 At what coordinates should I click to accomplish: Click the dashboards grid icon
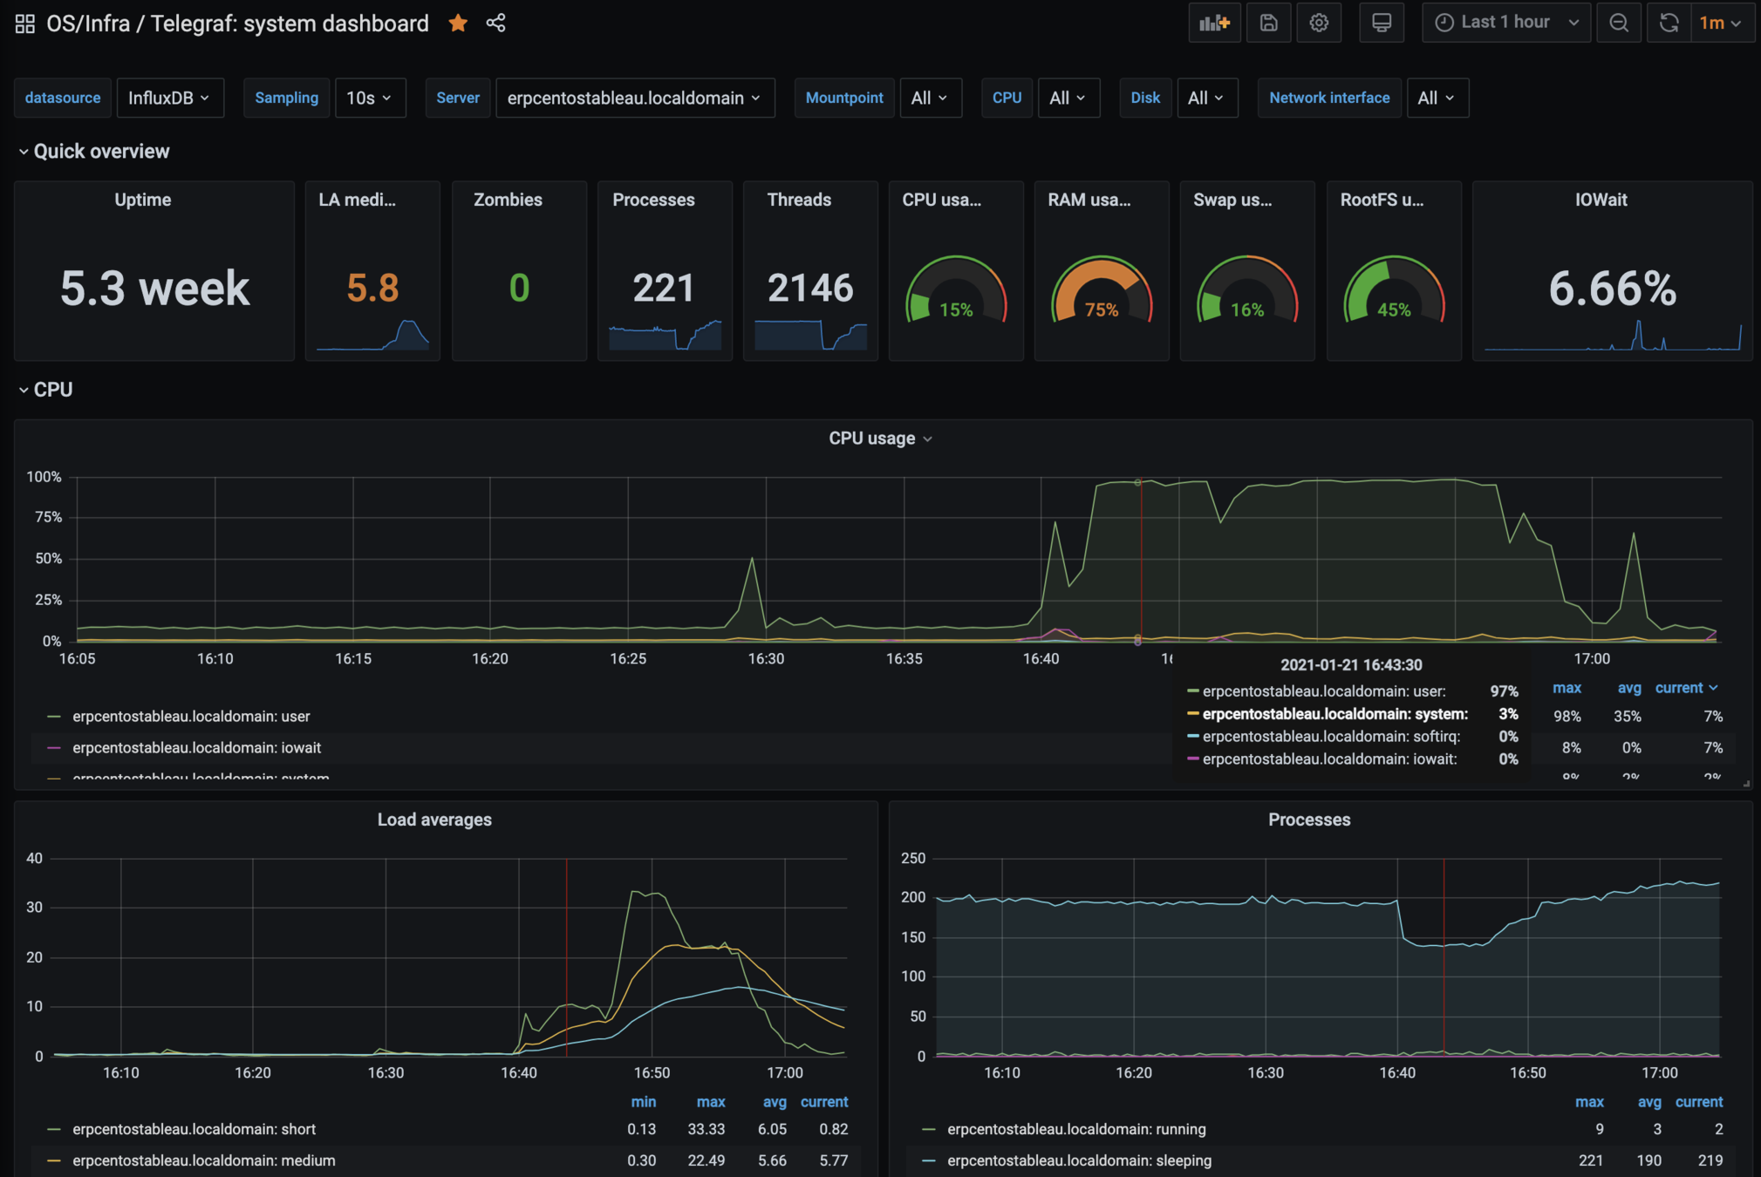click(24, 24)
